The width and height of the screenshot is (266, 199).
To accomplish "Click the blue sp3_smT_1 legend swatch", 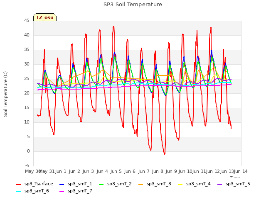I will pyautogui.click(x=62, y=184).
